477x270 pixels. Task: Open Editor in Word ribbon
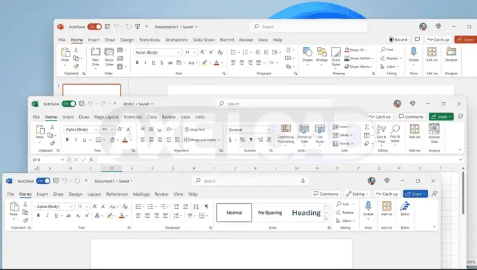coord(405,209)
